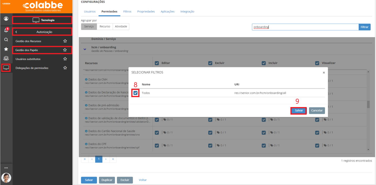Click Salvar in the filter dialog
This screenshot has width=376, height=185.
point(299,110)
